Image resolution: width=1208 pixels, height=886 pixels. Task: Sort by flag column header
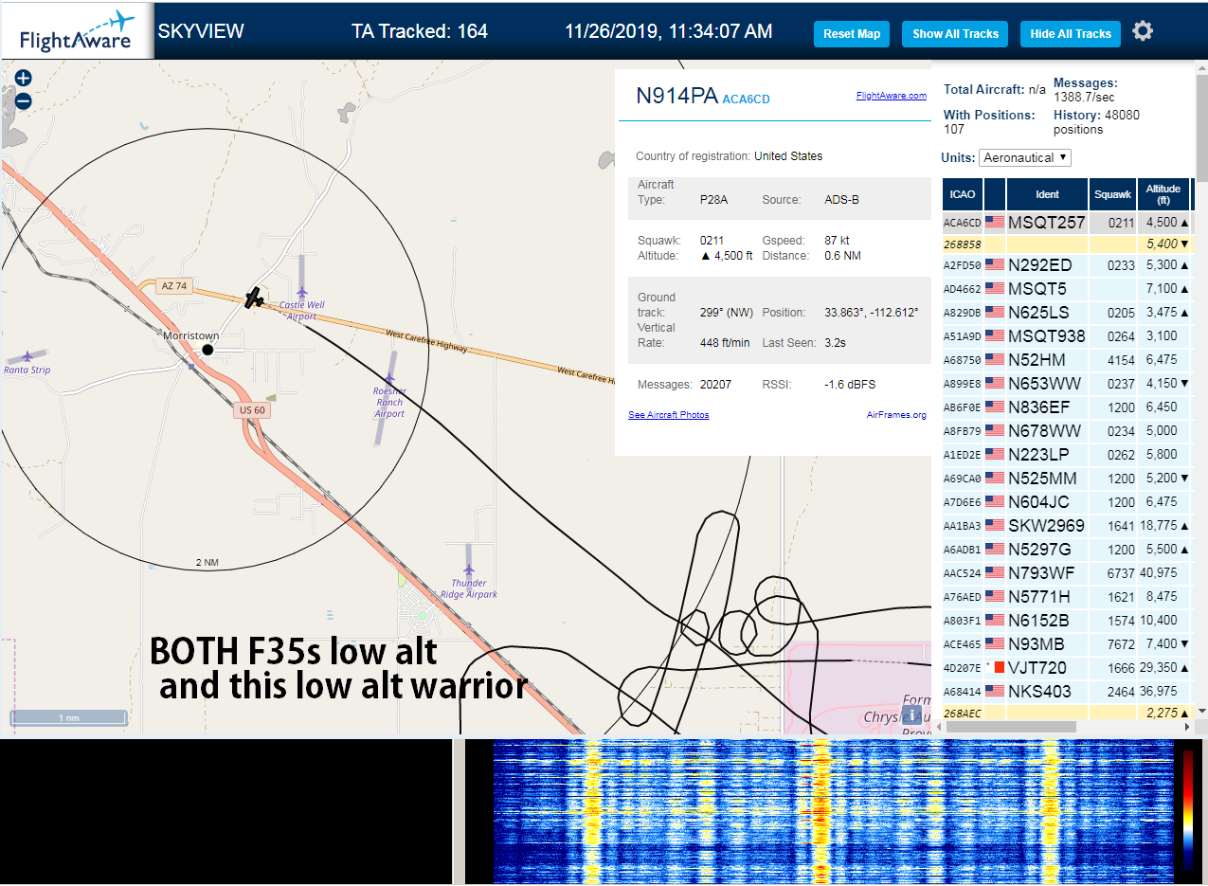(x=995, y=194)
